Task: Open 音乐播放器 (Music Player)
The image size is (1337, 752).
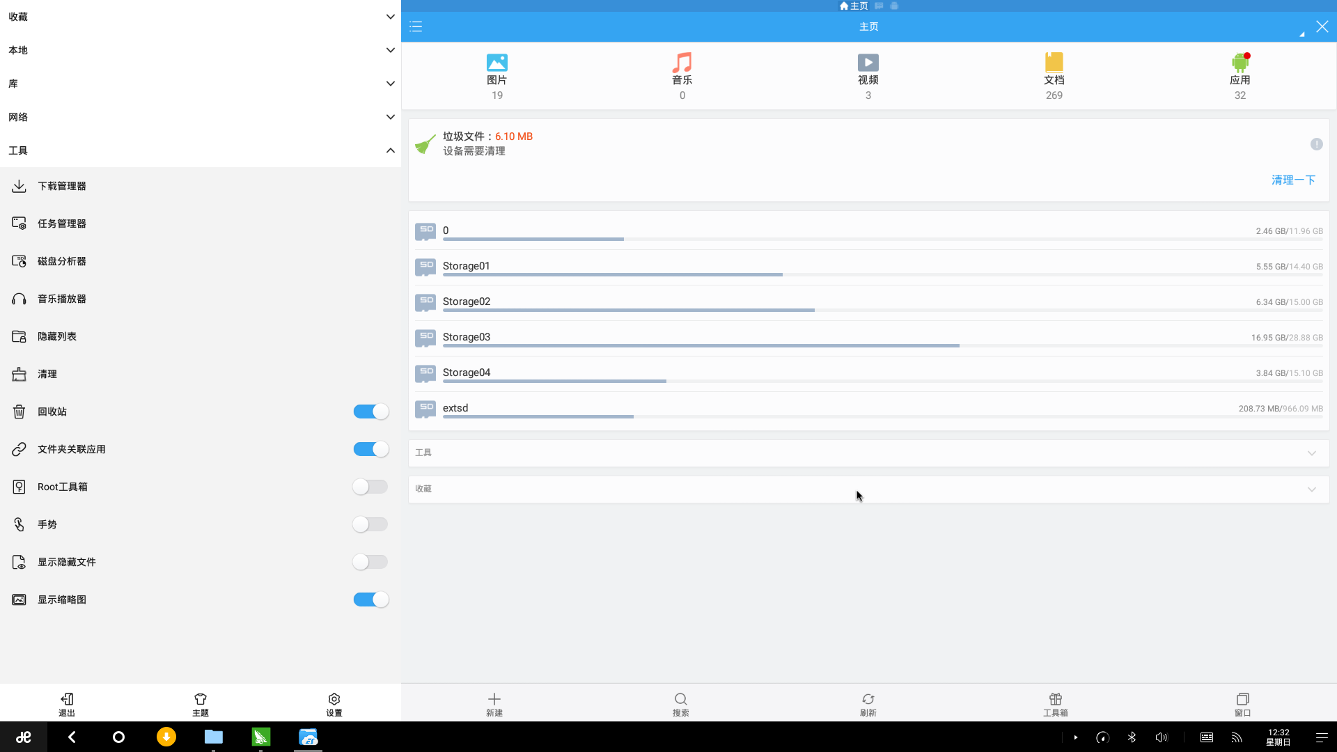Action: 61,299
